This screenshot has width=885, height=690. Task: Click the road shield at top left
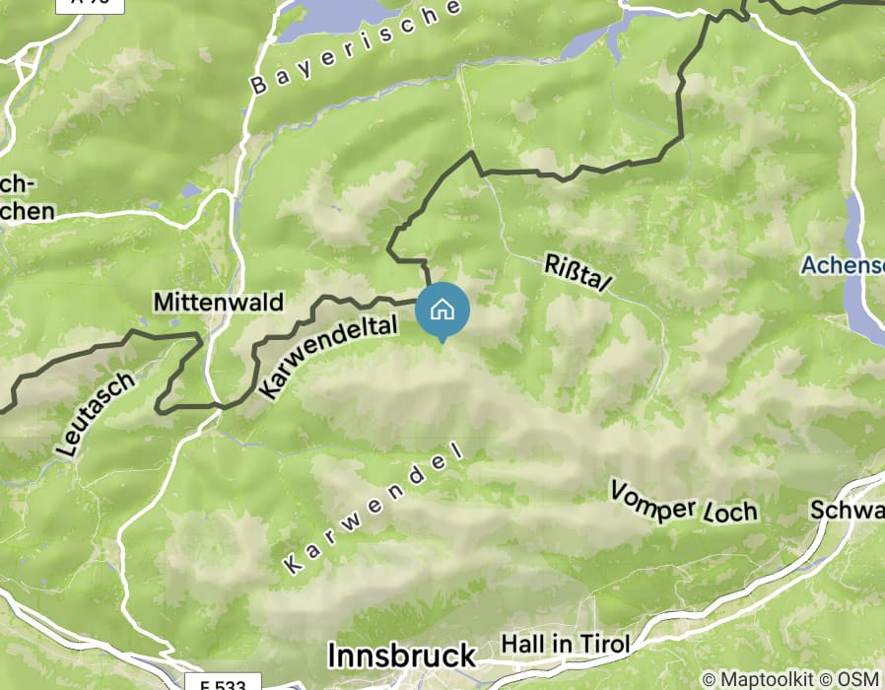click(x=90, y=5)
